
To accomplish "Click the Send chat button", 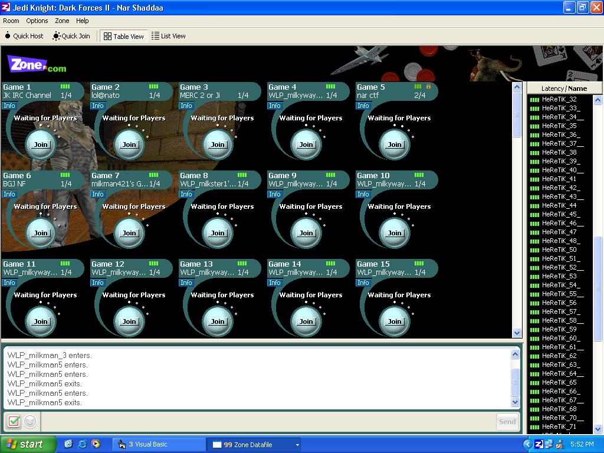I will click(507, 422).
